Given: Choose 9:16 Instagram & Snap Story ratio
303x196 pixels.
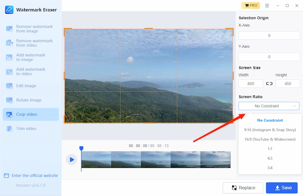Looking at the screenshot, I should [270, 130].
